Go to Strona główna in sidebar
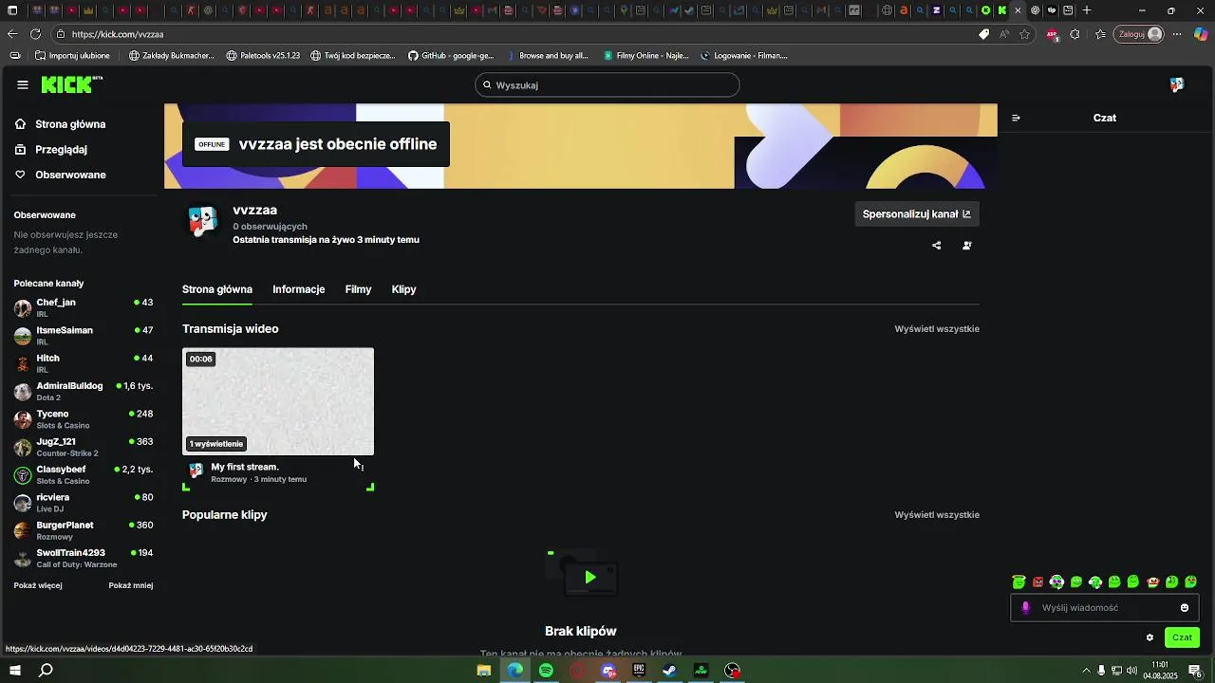 (61, 124)
